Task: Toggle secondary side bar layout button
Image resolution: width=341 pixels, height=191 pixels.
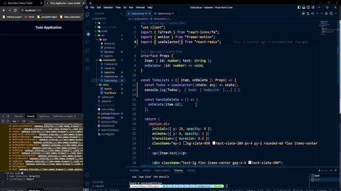Action: pyautogui.click(x=308, y=7)
